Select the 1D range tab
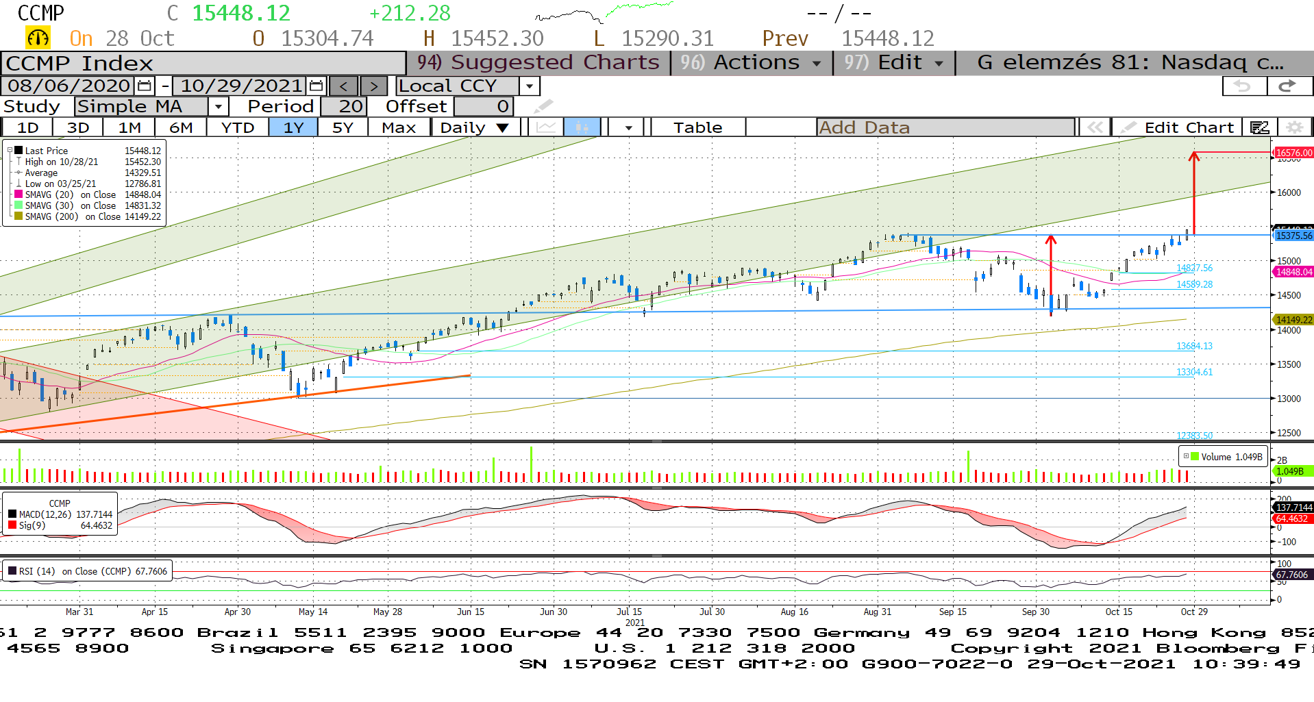The width and height of the screenshot is (1314, 702). 27,127
